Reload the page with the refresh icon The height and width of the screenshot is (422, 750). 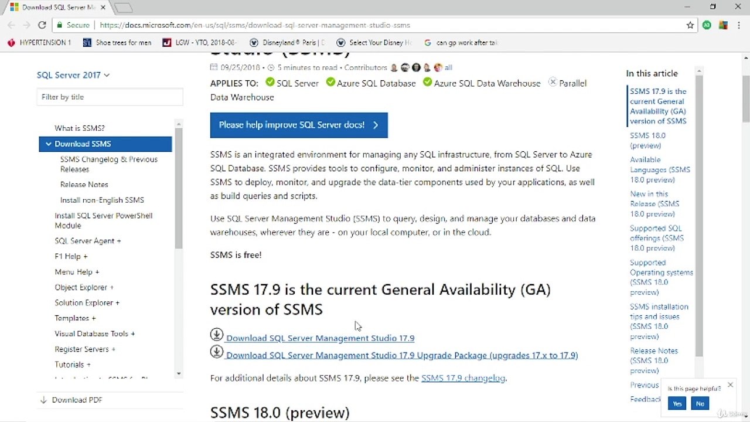42,25
